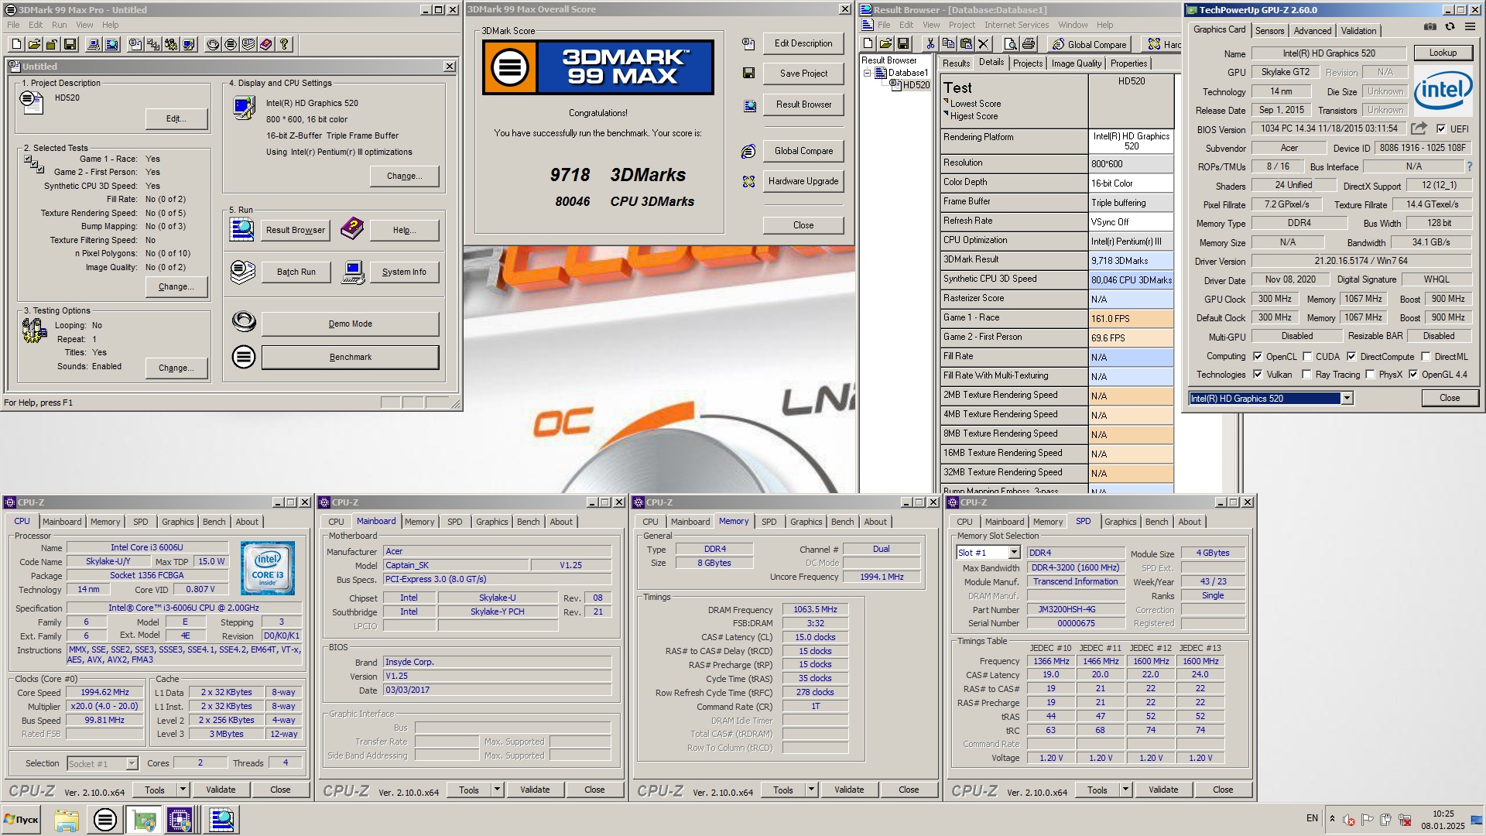Click the EN language indicator in the tray

(1312, 818)
